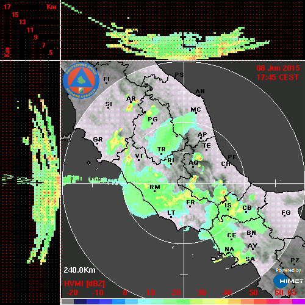This screenshot has height=305, width=305.
Task: Click the NA city label on map
Action: [229, 249]
